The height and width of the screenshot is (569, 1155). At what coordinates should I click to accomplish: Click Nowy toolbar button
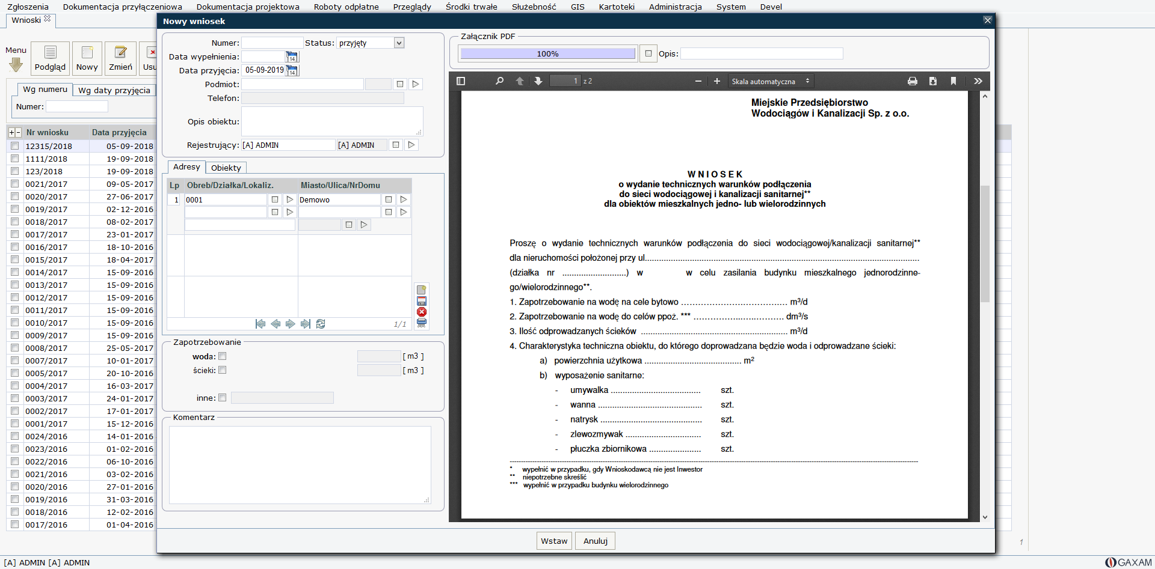[87, 58]
